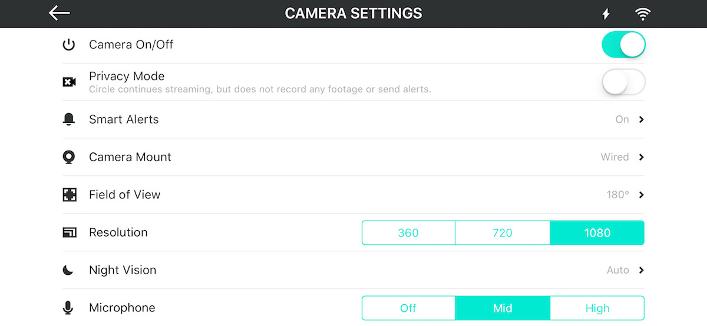Go back using the left arrow

pyautogui.click(x=59, y=13)
